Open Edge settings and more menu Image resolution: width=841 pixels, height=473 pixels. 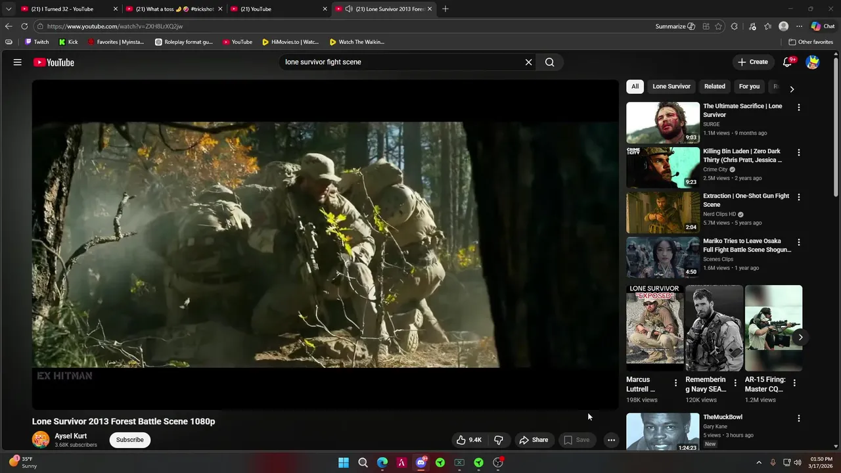799,26
